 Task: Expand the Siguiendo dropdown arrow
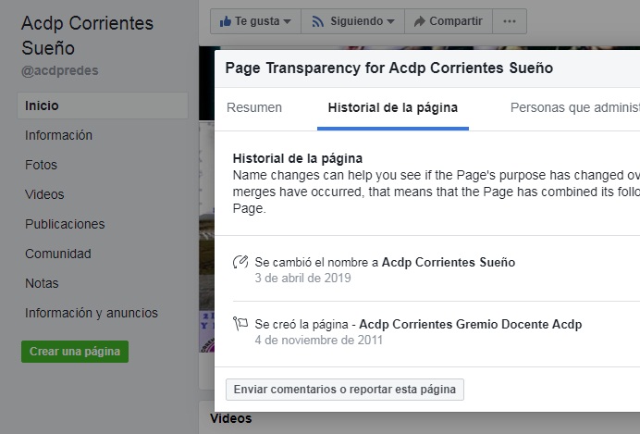pyautogui.click(x=390, y=21)
